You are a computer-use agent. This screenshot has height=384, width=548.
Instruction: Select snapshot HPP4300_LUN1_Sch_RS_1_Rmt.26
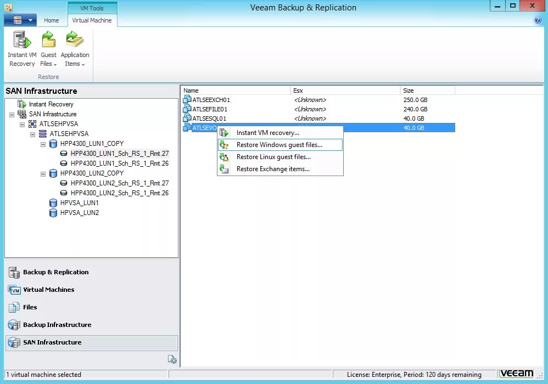(x=120, y=163)
